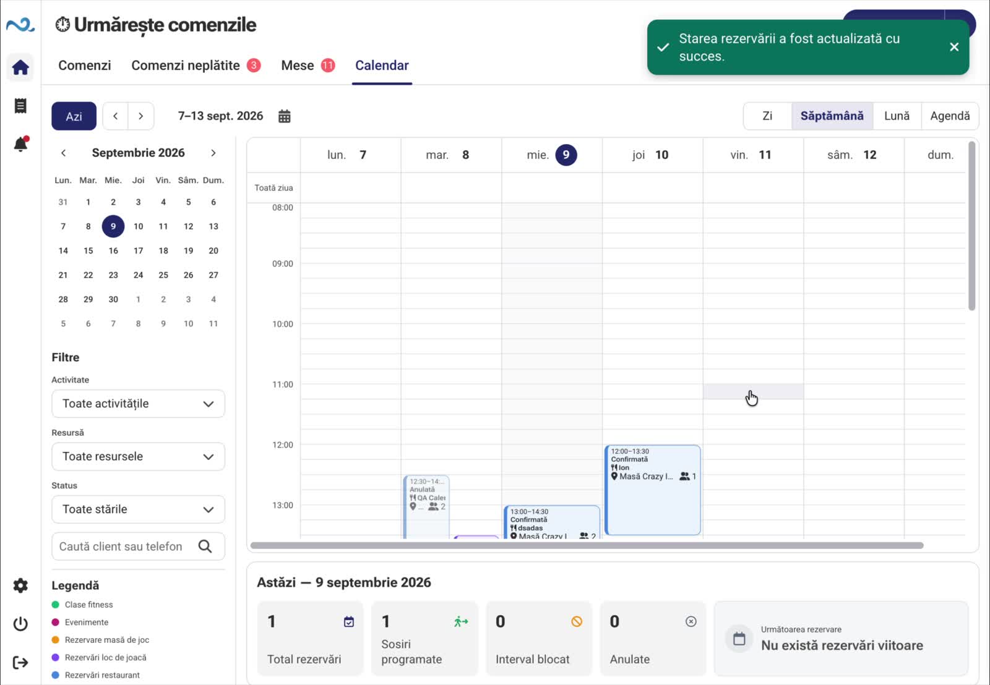Click the Sosiri programate walking icon
The height and width of the screenshot is (685, 990).
pos(461,622)
